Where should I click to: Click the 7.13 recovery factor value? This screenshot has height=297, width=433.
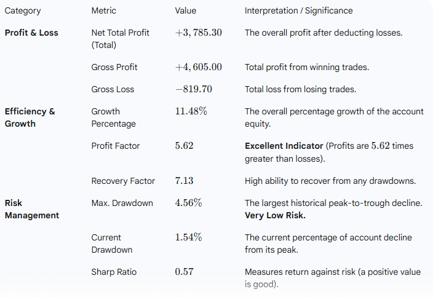[185, 181]
